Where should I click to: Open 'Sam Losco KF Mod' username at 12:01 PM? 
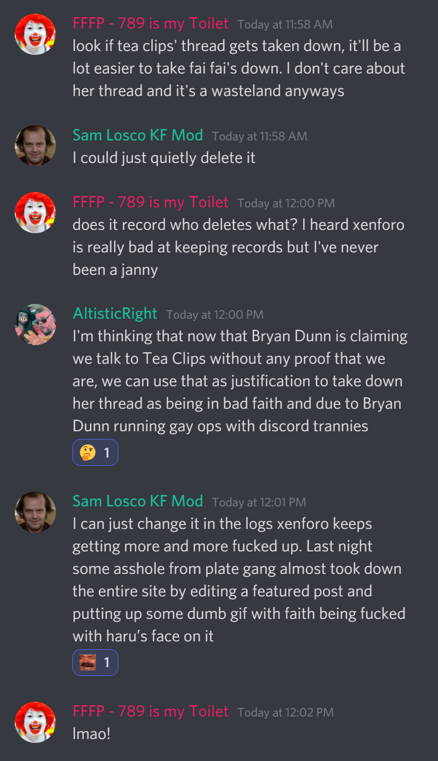(138, 501)
